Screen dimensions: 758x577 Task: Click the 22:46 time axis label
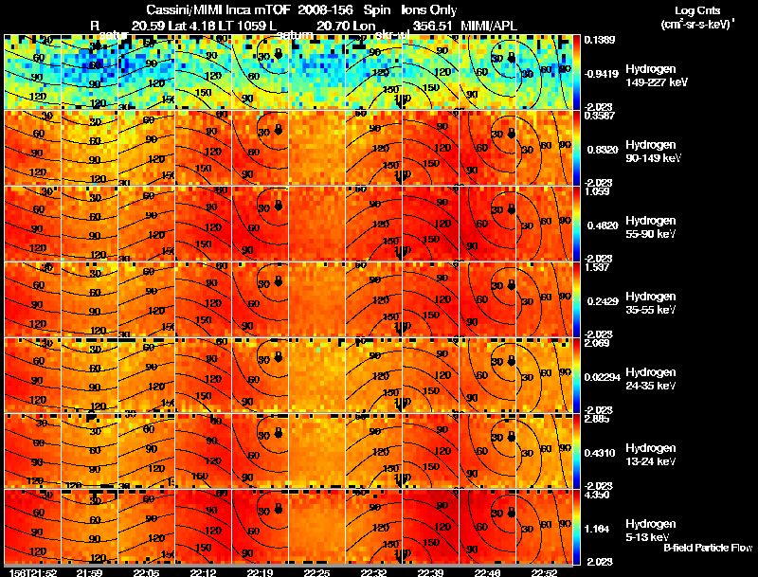pos(487,572)
